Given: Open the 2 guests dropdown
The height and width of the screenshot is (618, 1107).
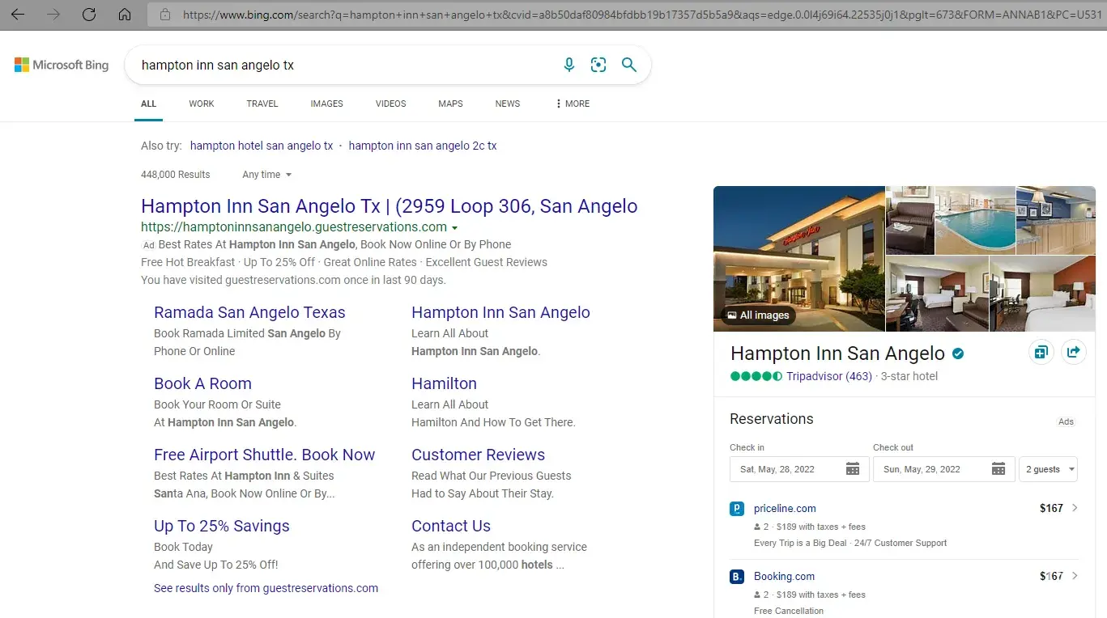Looking at the screenshot, I should pyautogui.click(x=1050, y=469).
